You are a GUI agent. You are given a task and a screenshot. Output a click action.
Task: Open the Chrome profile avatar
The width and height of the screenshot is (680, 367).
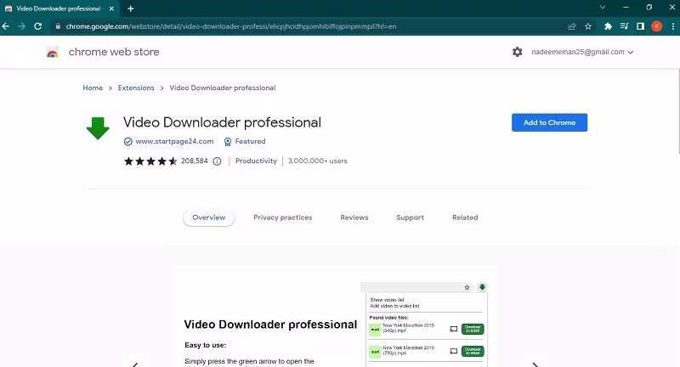tap(656, 26)
